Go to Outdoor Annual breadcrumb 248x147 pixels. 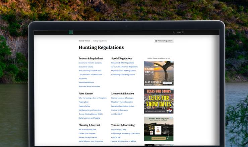[x=84, y=41]
